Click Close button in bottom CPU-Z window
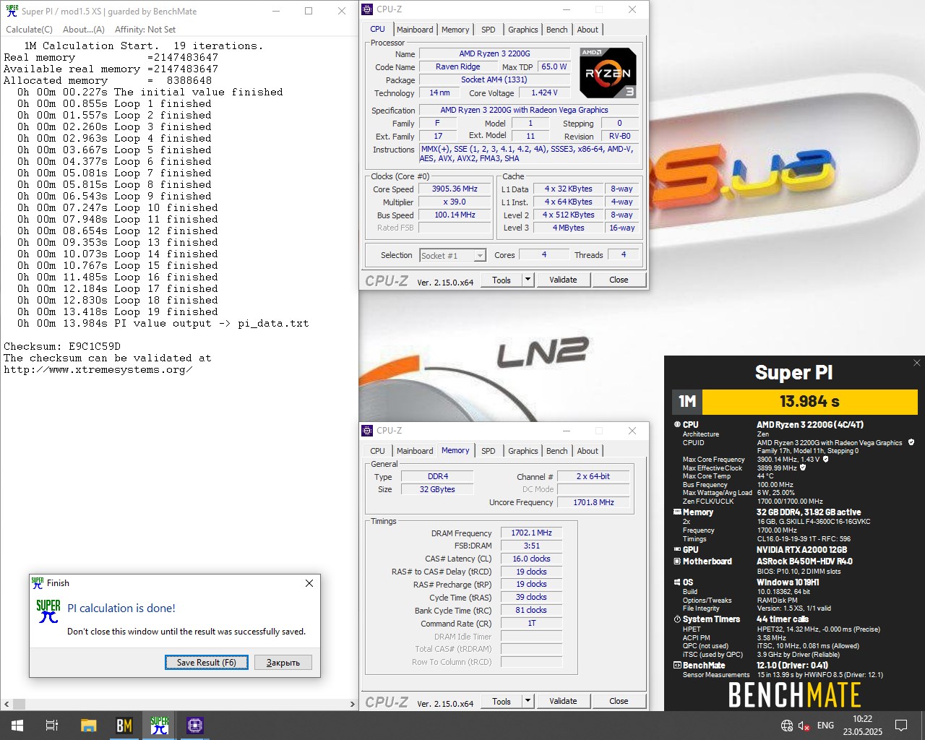This screenshot has width=925, height=740. (x=619, y=701)
